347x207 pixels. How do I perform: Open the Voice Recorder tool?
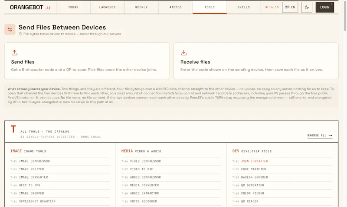coord(171,201)
